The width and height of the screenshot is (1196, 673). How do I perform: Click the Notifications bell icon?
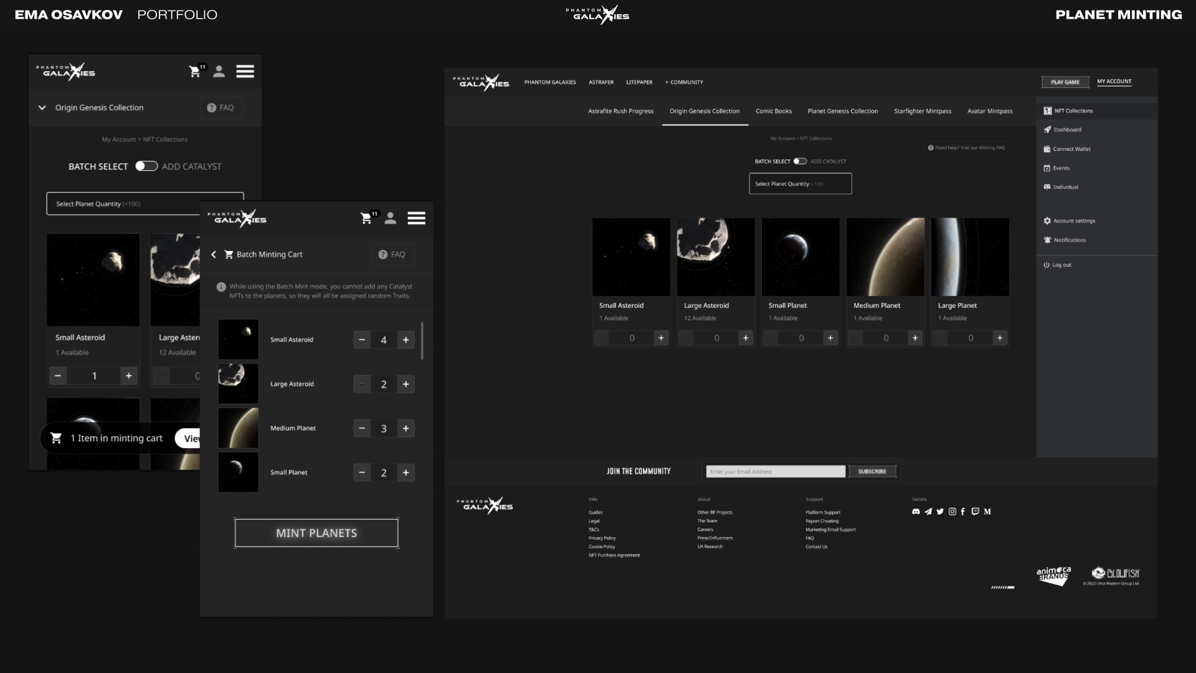point(1047,240)
